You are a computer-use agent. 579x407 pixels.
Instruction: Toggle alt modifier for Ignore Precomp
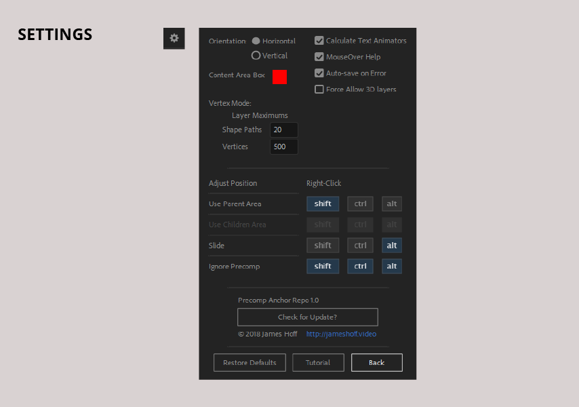click(x=392, y=266)
